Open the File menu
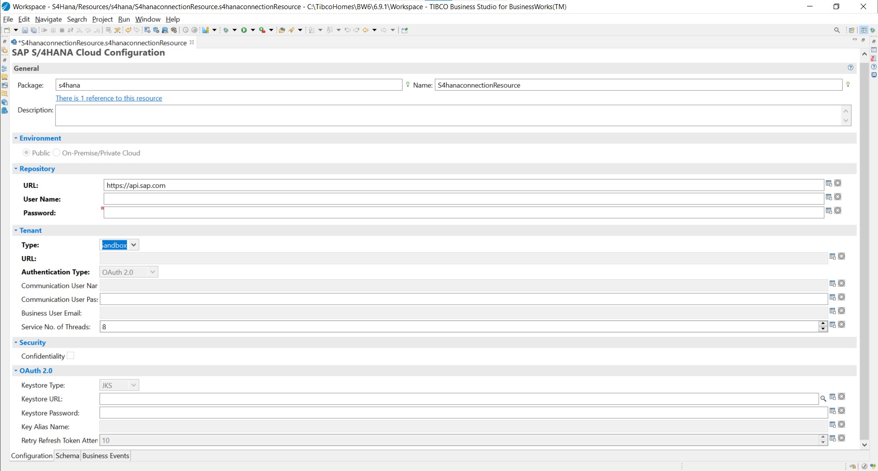 (8, 19)
